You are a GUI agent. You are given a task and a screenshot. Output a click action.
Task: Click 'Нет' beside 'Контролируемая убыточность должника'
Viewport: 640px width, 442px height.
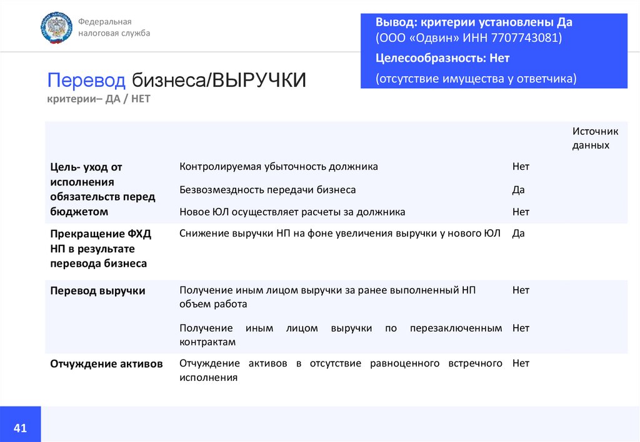[521, 166]
